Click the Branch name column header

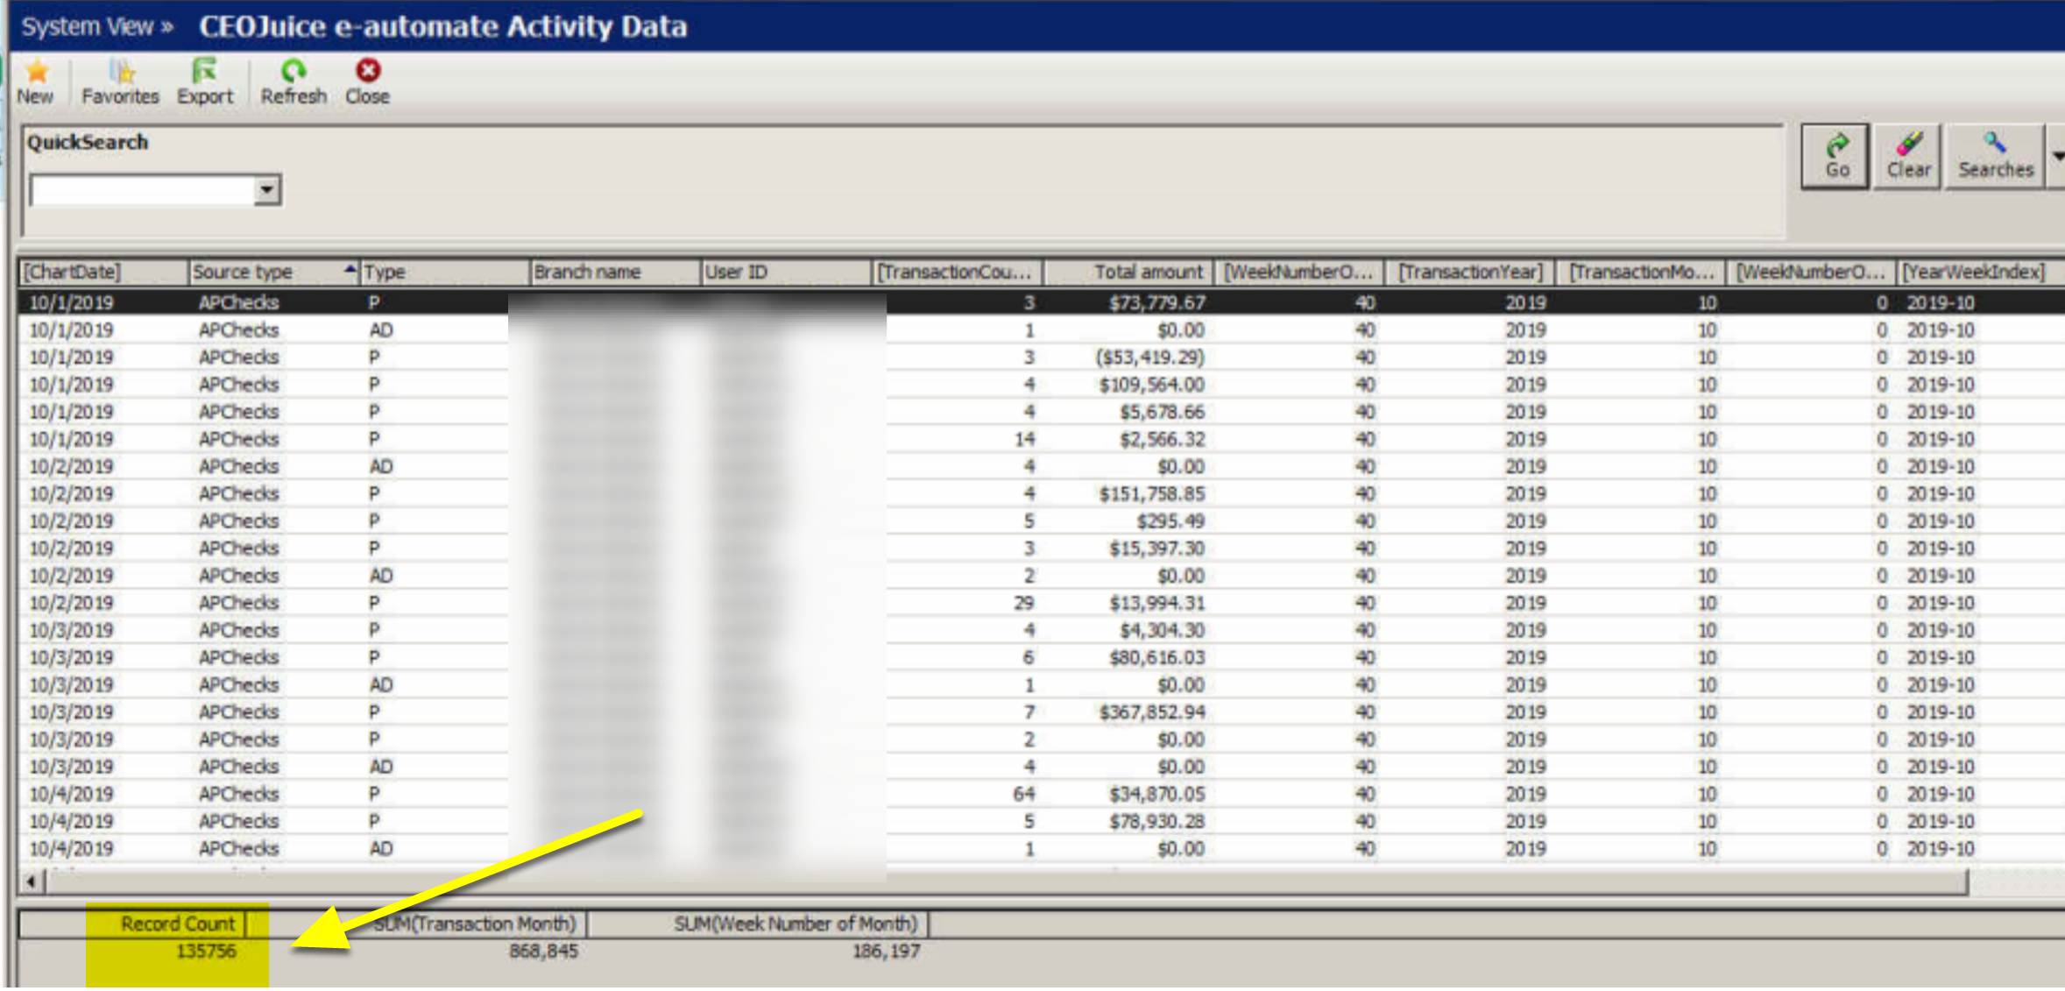615,273
